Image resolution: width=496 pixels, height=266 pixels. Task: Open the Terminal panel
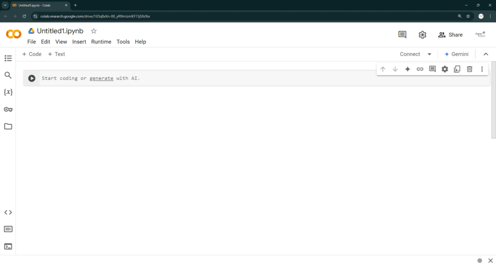click(8, 246)
